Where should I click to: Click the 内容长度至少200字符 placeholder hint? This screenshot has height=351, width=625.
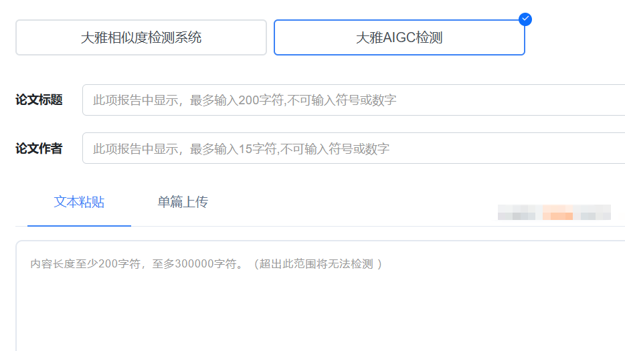pos(86,264)
